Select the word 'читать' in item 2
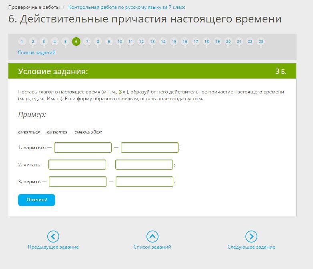This screenshot has height=269, width=313. 32,165
